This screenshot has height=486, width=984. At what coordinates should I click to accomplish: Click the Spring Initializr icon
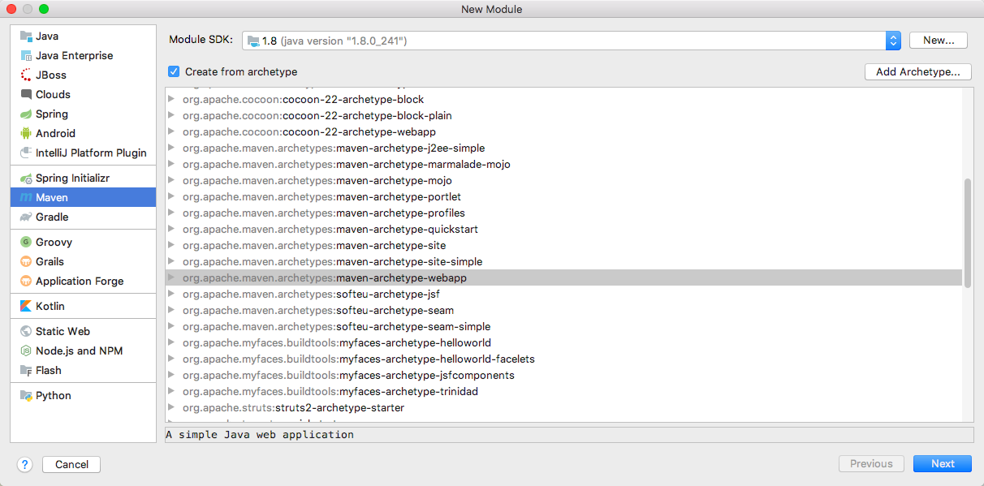tap(26, 178)
